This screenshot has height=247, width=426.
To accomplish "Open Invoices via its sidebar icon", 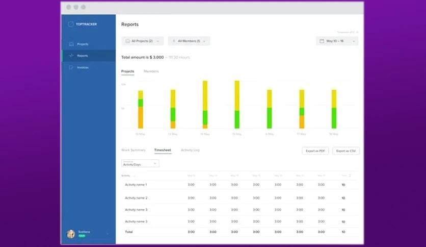I will pos(71,67).
